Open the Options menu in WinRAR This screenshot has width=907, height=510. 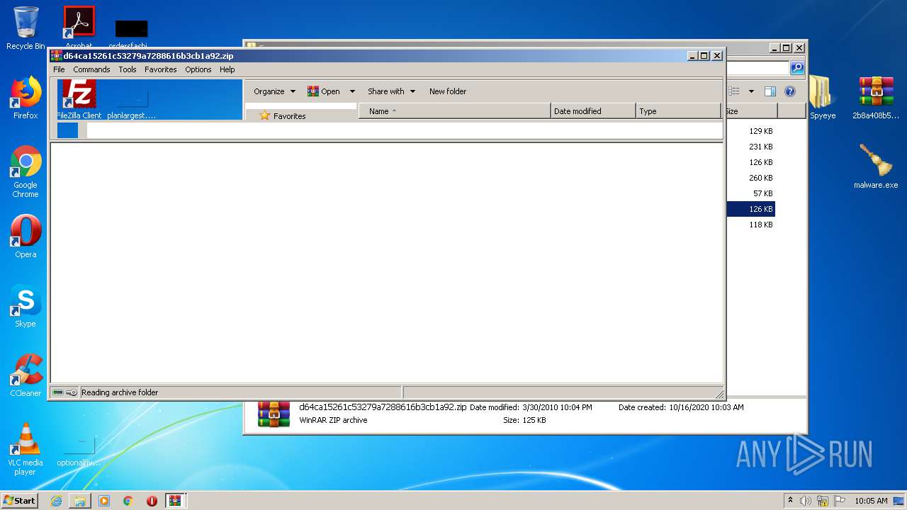click(198, 69)
